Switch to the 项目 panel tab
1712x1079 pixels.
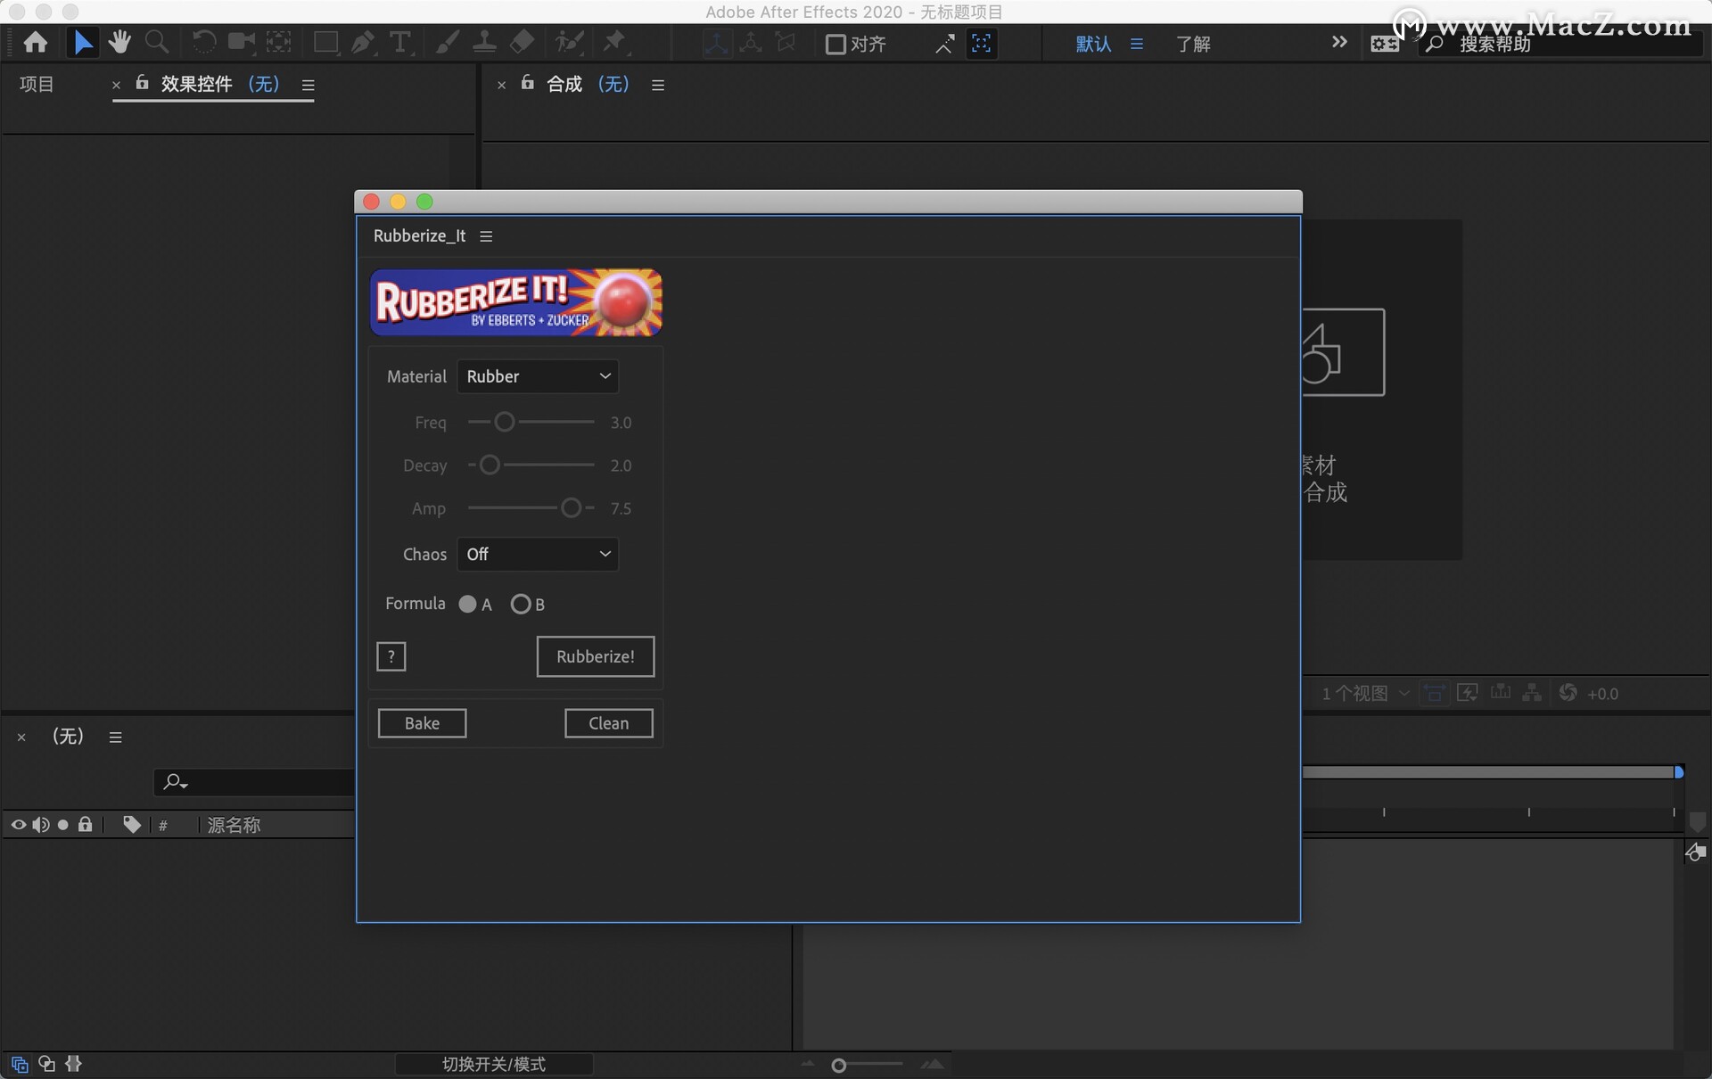[x=37, y=84]
